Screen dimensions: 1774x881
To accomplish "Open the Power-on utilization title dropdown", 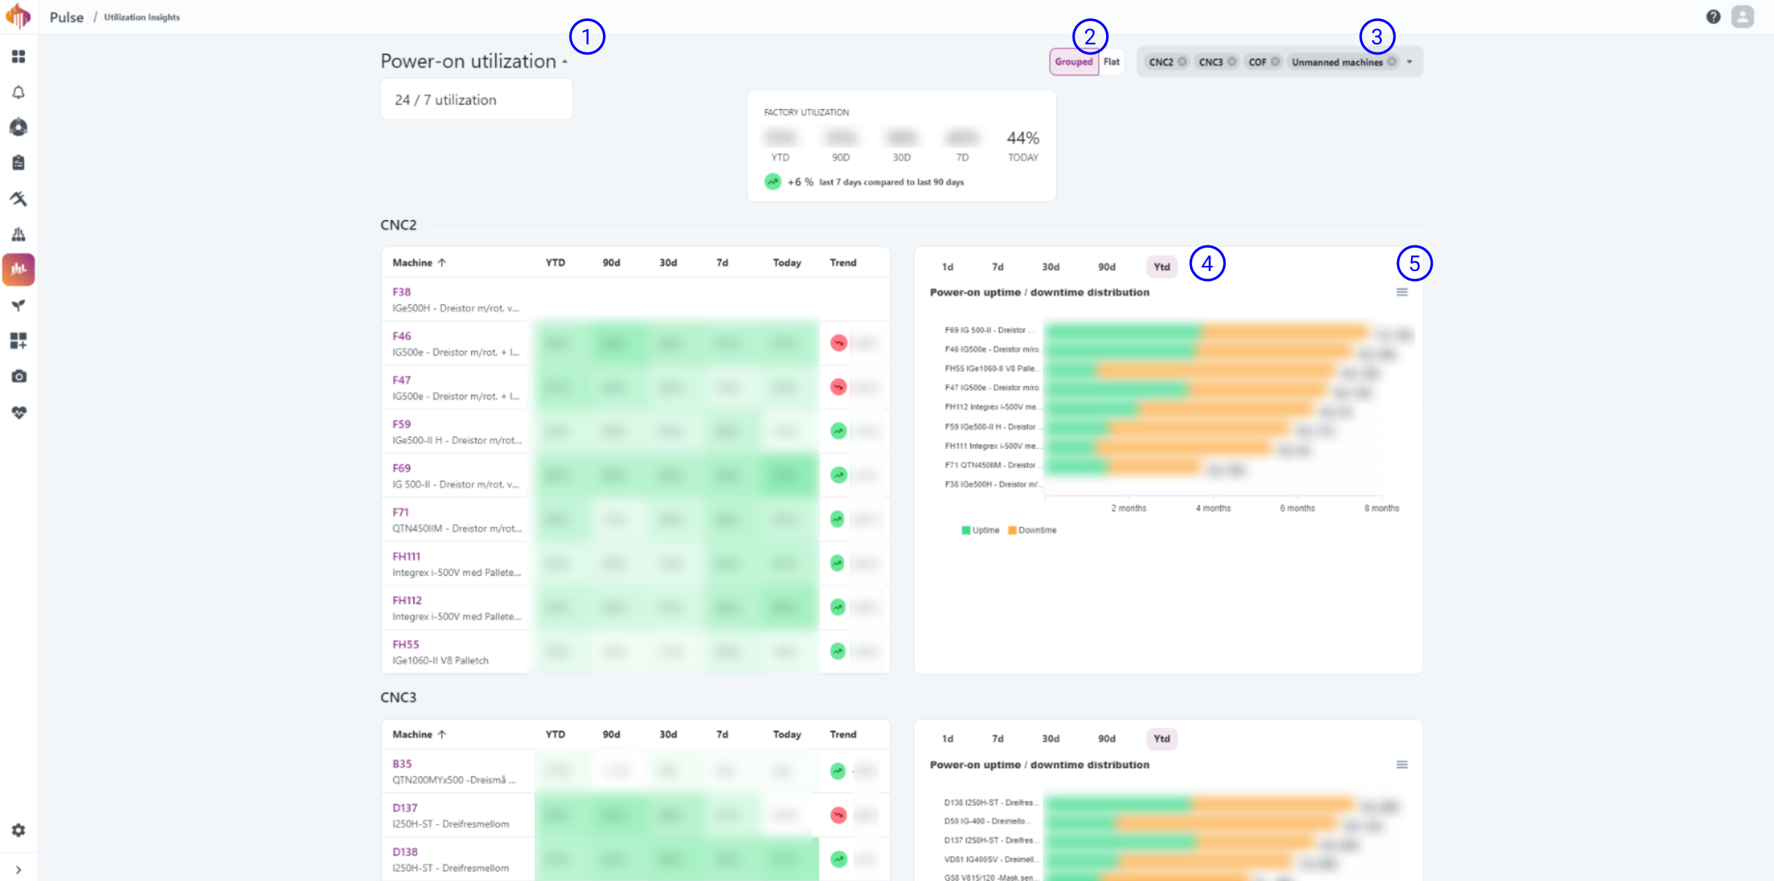I will [x=474, y=61].
